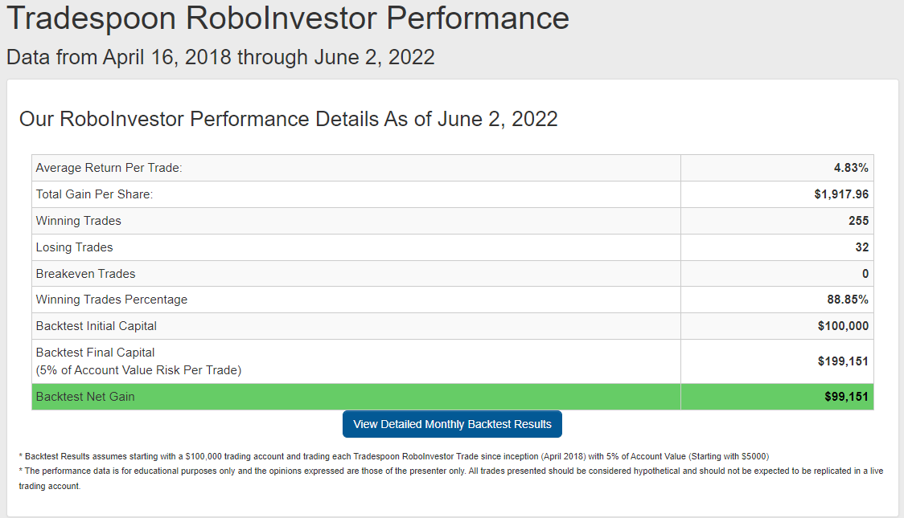Select the 32 losing trades count
Screen dimensions: 904x518
pos(862,247)
